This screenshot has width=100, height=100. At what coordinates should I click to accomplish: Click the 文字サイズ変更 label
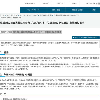[x=90, y=3]
